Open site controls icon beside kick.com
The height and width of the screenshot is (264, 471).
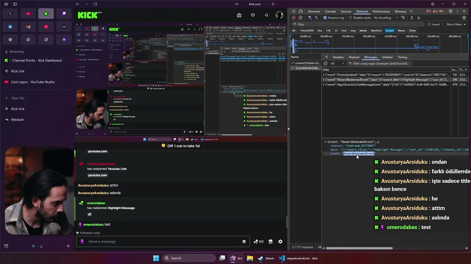click(273, 4)
